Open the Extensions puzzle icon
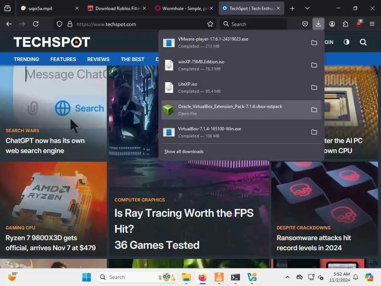 (x=345, y=24)
